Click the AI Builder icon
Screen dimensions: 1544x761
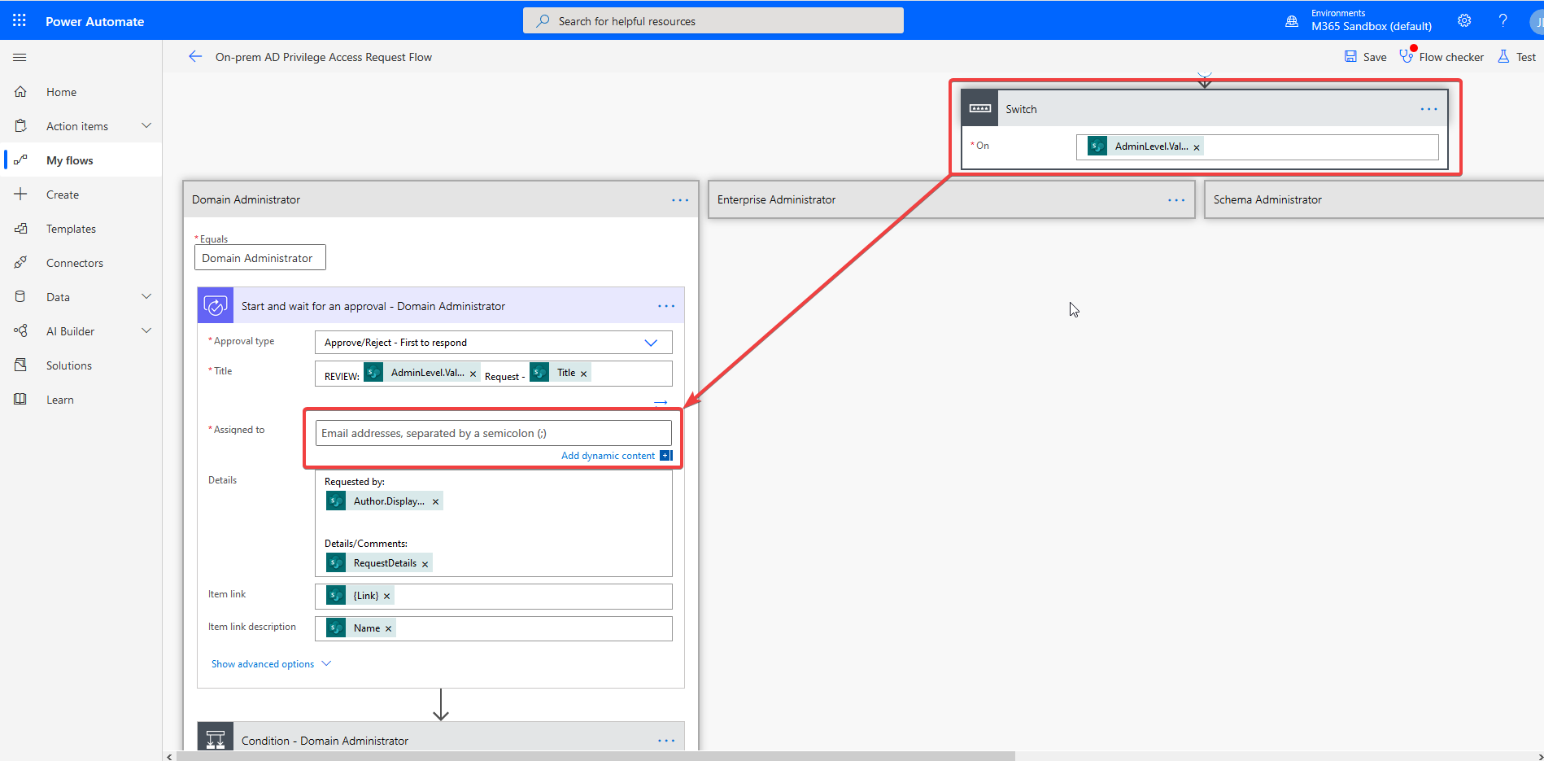pyautogui.click(x=21, y=331)
